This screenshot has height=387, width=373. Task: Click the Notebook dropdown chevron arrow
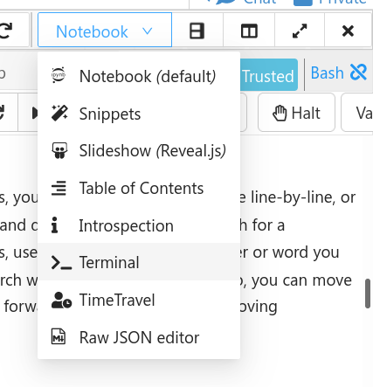point(147,31)
